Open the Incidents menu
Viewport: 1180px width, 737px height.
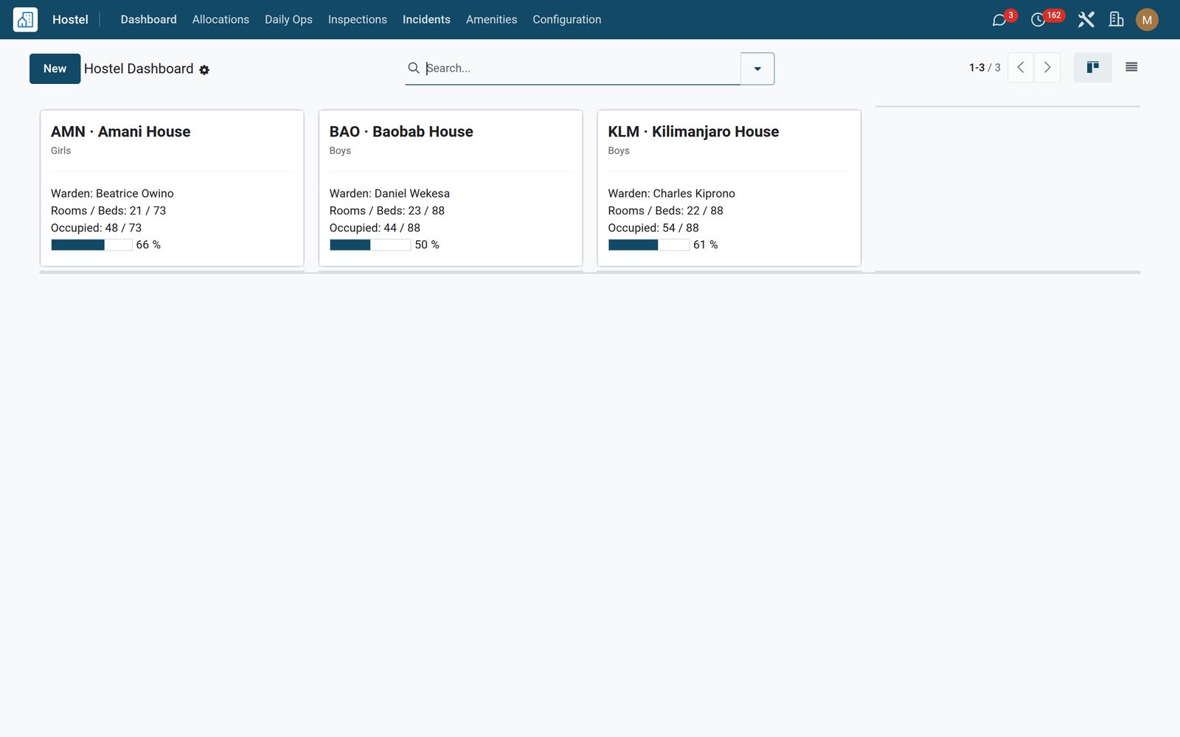pos(426,20)
